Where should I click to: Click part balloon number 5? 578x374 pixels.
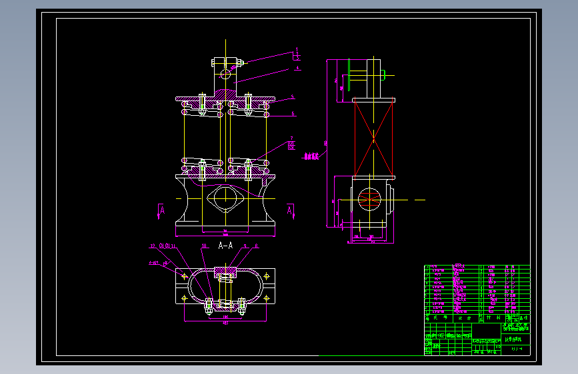(292, 96)
